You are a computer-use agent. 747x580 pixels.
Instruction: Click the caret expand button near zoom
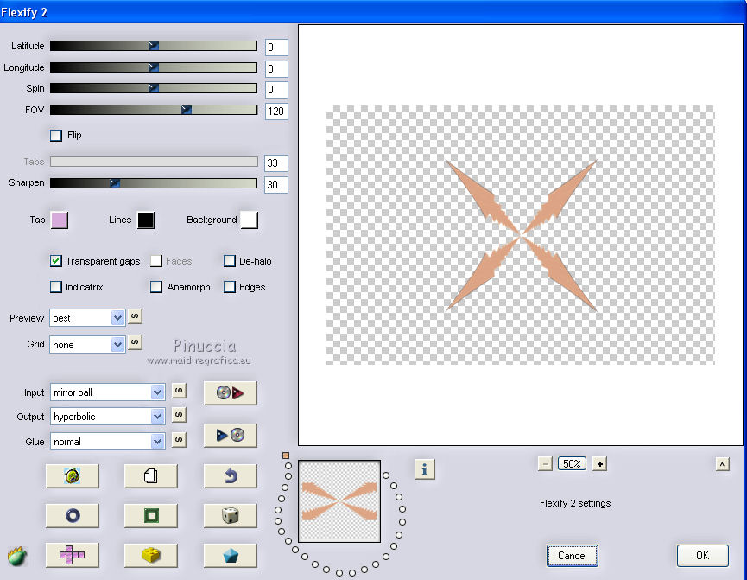tap(722, 464)
